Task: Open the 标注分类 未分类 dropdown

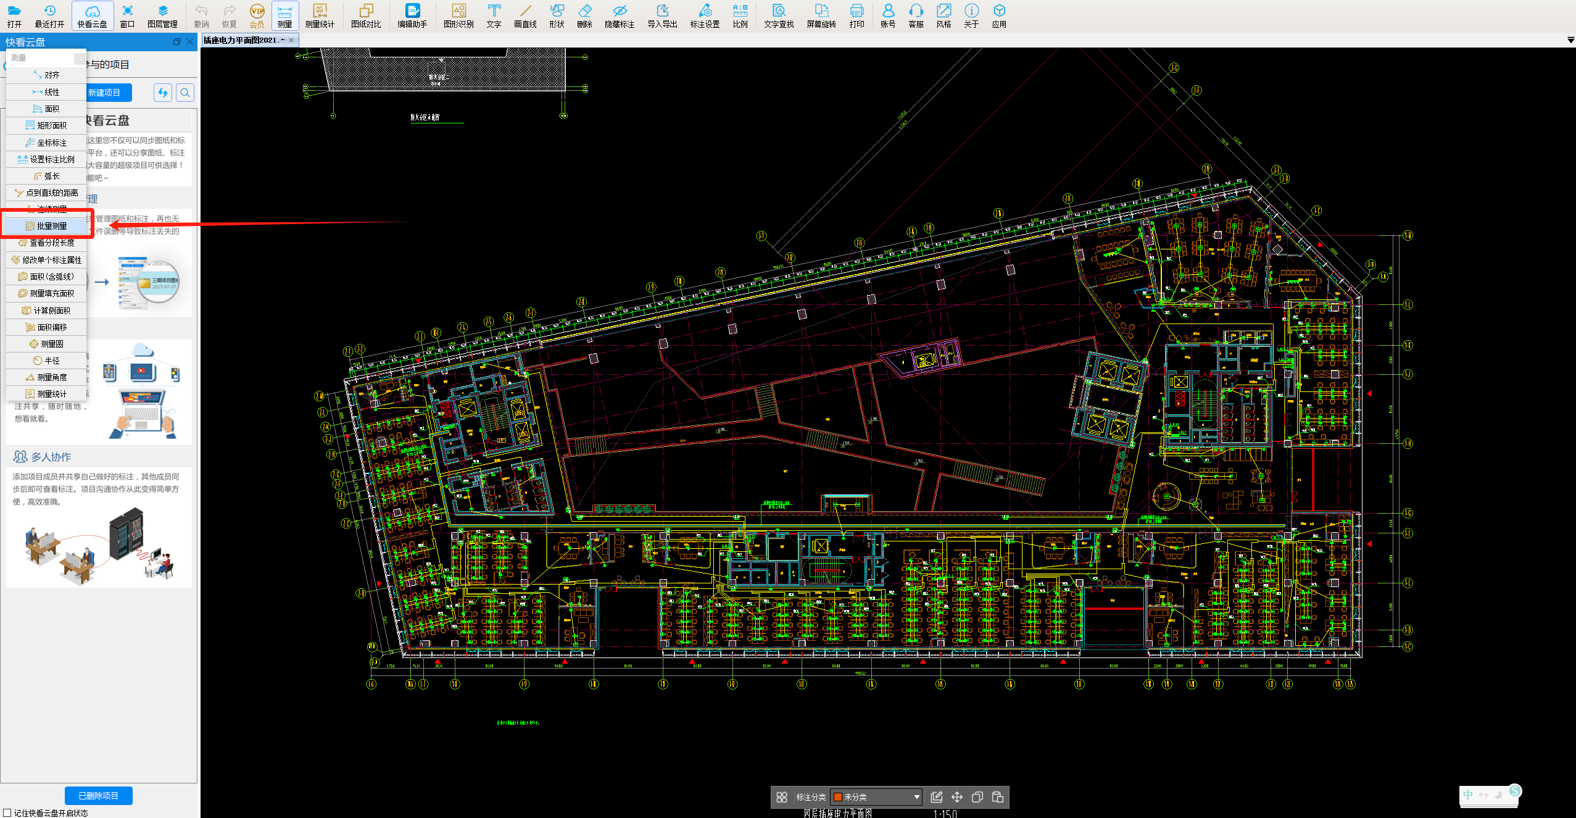Action: pos(877,797)
